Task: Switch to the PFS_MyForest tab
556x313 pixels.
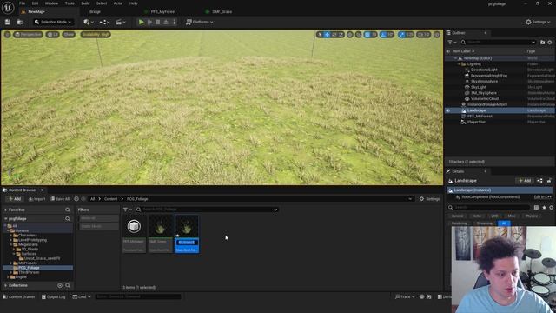Action: coord(162,11)
